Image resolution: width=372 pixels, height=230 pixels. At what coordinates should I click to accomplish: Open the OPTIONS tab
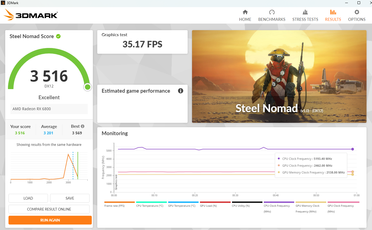[357, 16]
